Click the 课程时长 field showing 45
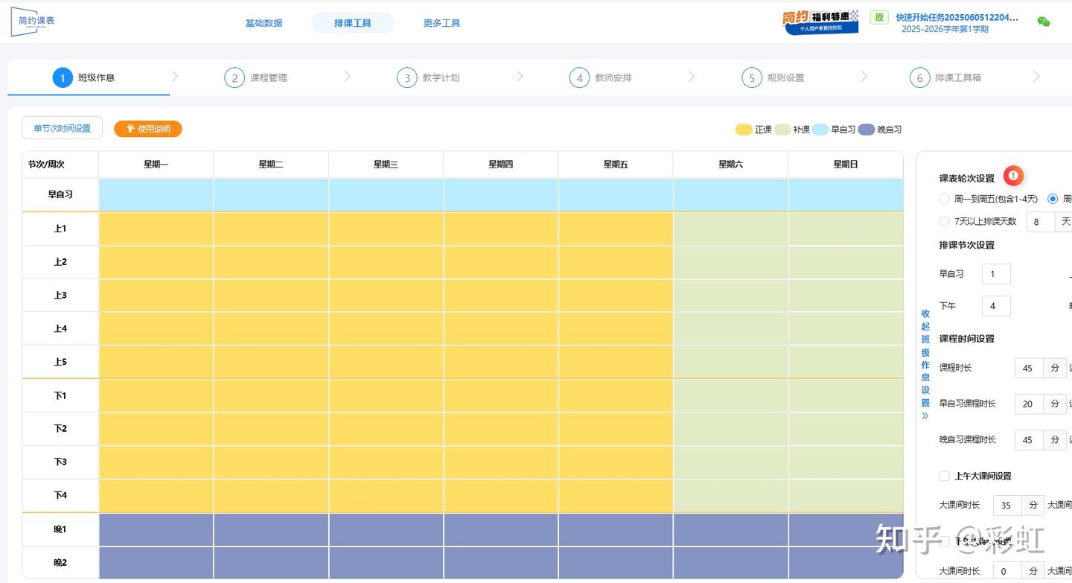Screen dimensions: 1072x583 pyautogui.click(x=1029, y=368)
